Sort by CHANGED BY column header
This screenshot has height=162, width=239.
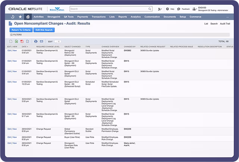pos(130,47)
